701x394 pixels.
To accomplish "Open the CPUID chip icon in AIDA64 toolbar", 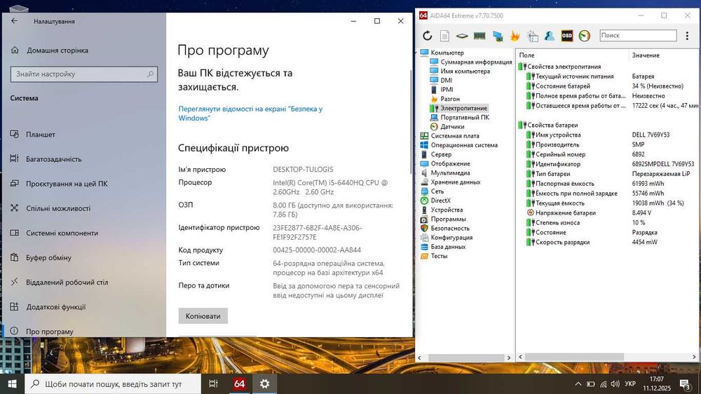I will click(462, 36).
